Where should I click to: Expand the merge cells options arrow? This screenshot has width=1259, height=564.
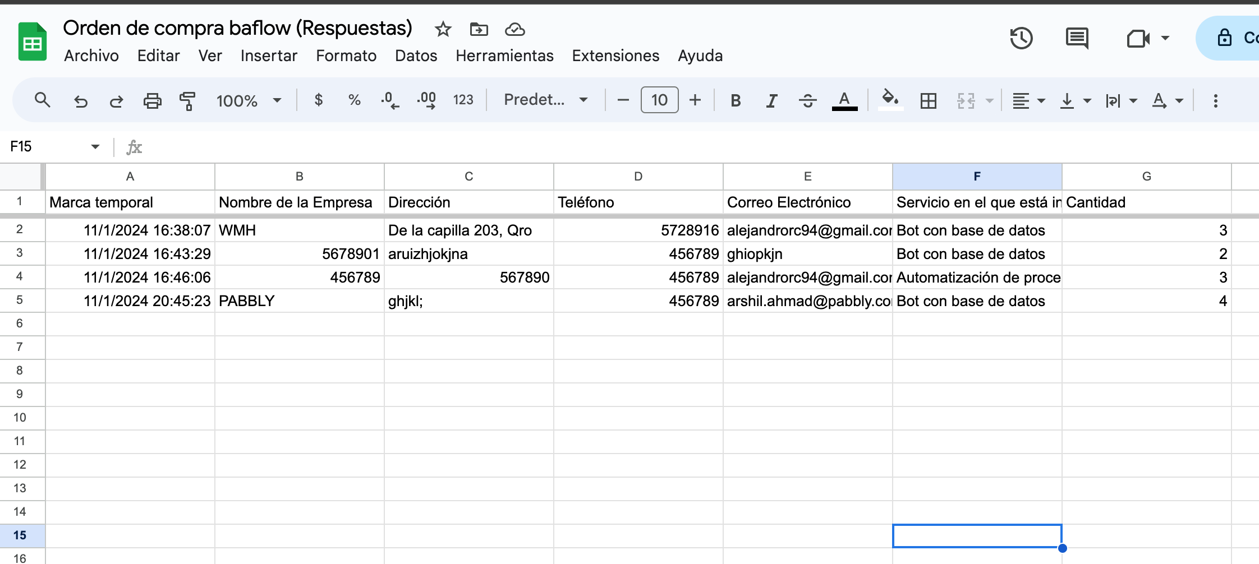(990, 101)
